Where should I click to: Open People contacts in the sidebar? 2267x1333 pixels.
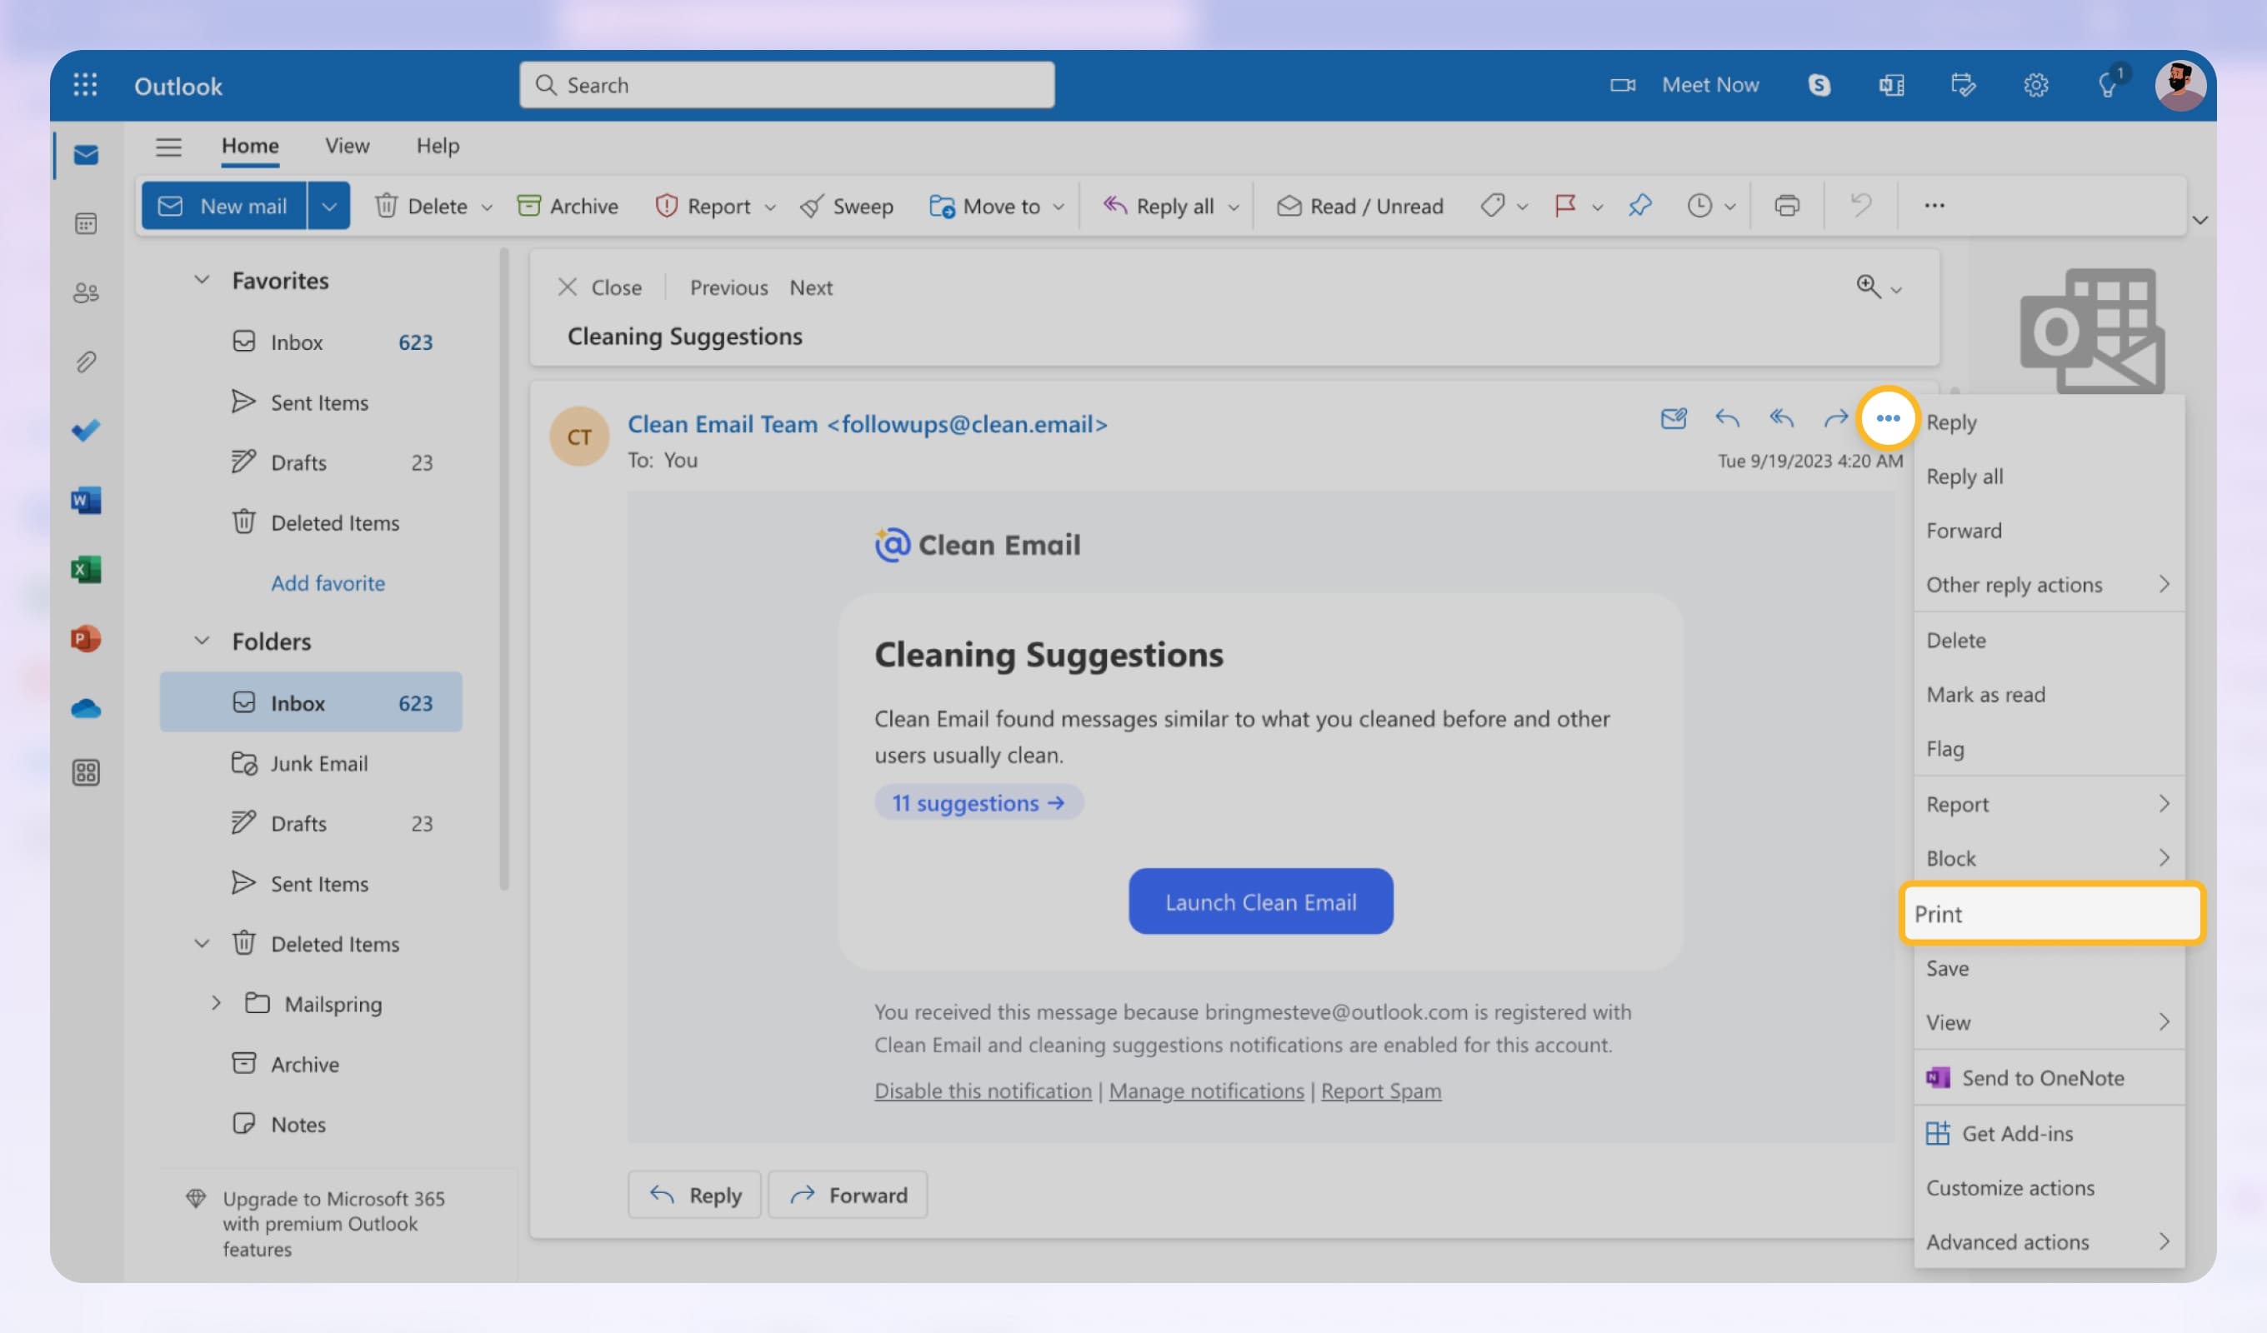point(87,292)
